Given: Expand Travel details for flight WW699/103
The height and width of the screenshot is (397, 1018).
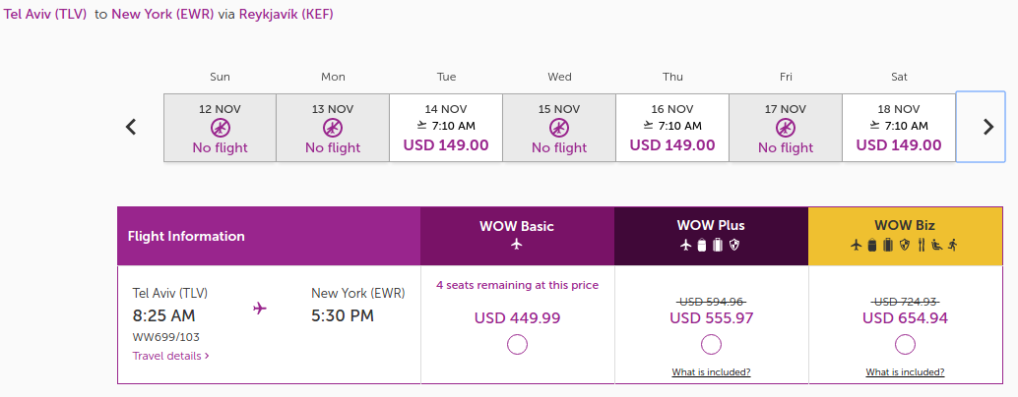Looking at the screenshot, I should [170, 356].
